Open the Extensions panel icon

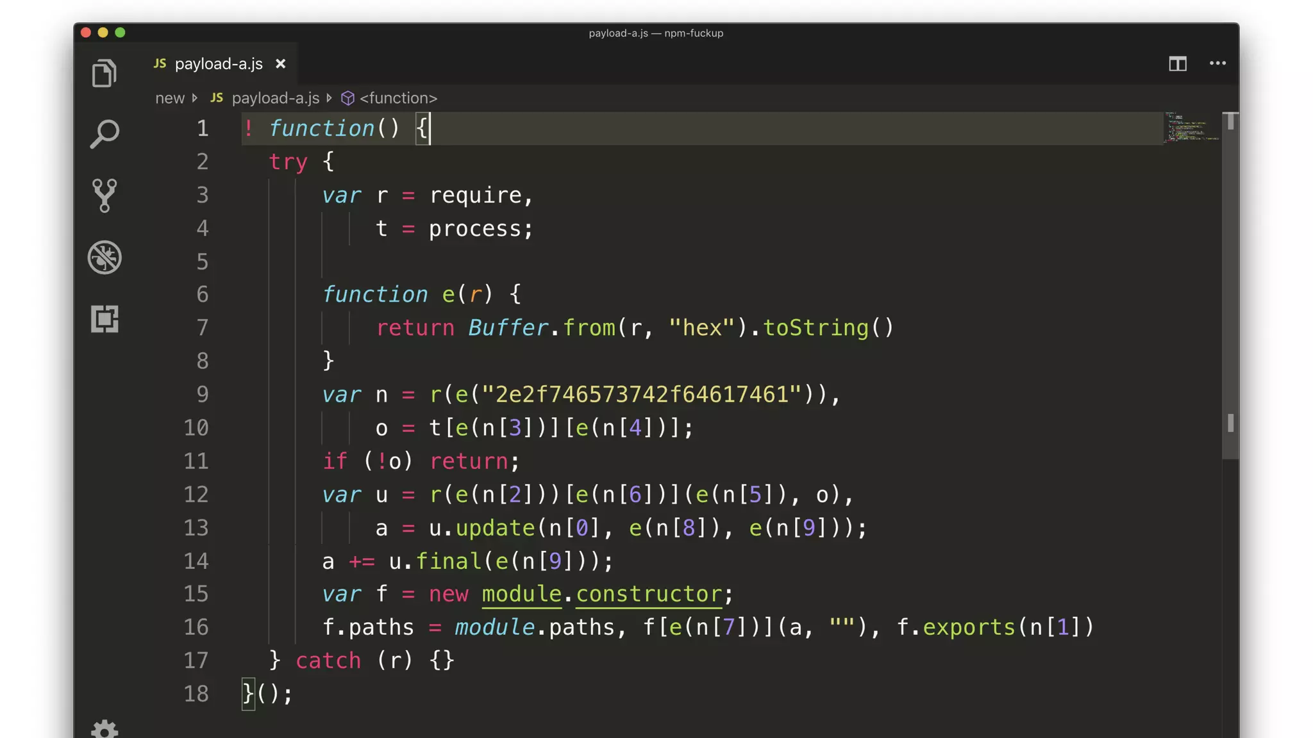[104, 318]
